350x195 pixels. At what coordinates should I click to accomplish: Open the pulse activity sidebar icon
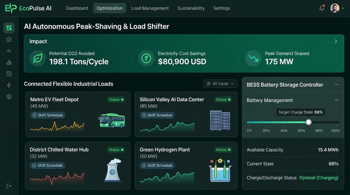(9, 51)
